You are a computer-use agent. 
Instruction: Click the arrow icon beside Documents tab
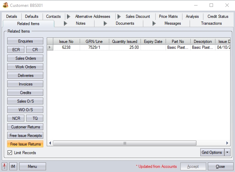click(x=105, y=23)
